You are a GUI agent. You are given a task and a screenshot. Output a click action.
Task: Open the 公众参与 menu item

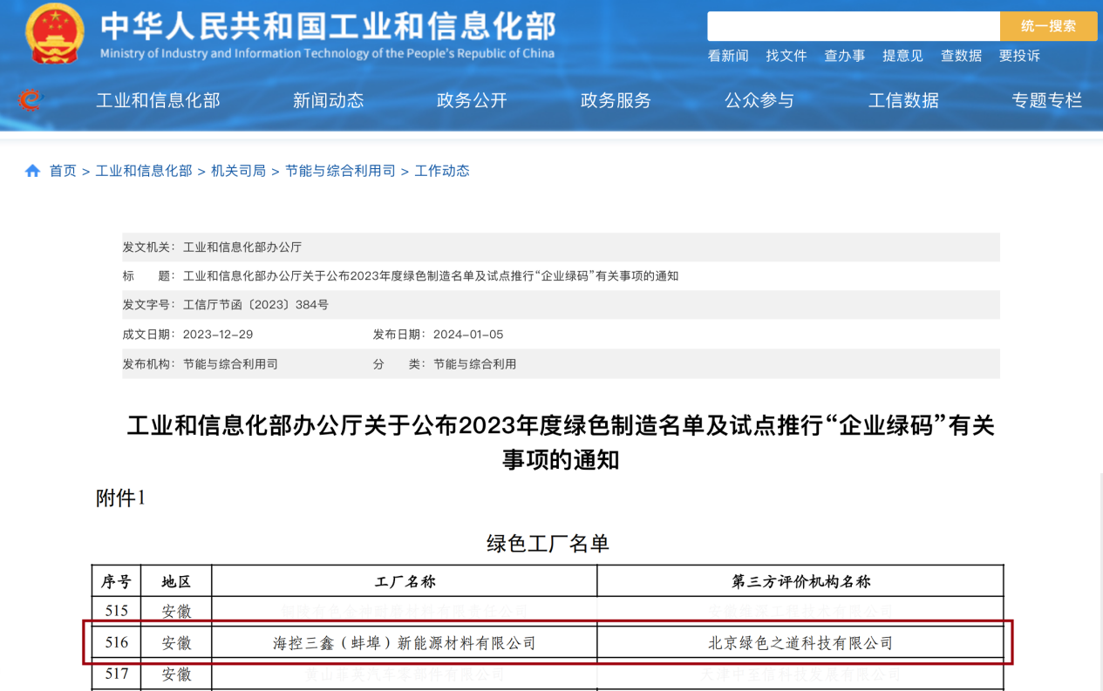(x=759, y=99)
